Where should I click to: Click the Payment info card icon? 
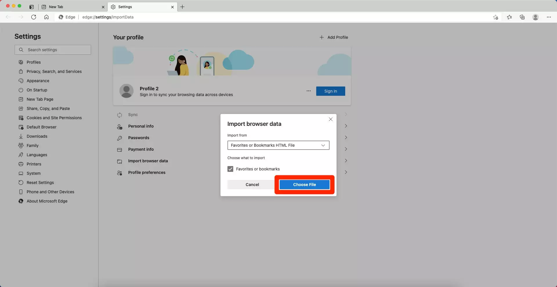point(120,150)
